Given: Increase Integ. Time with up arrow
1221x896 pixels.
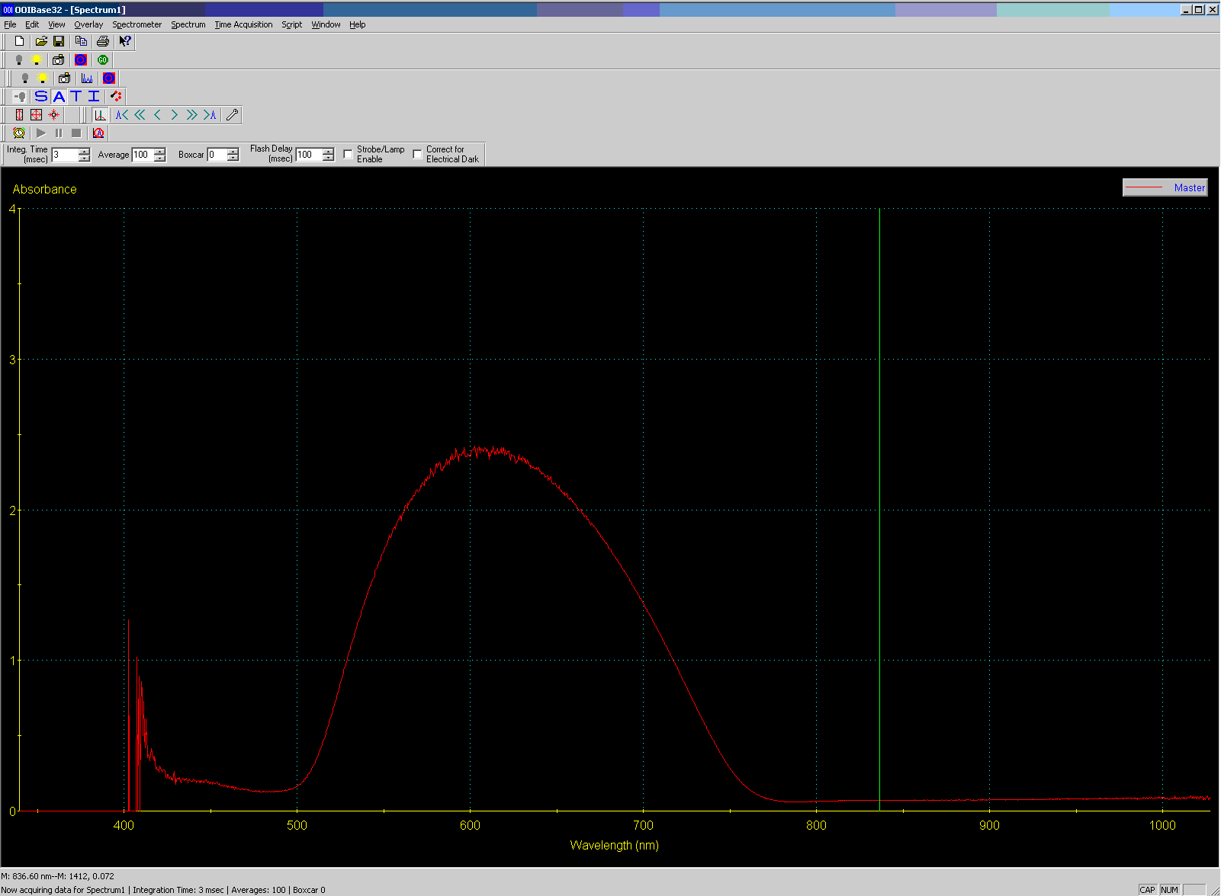Looking at the screenshot, I should tap(84, 151).
